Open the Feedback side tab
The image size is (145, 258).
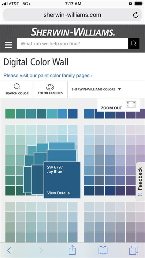click(140, 181)
